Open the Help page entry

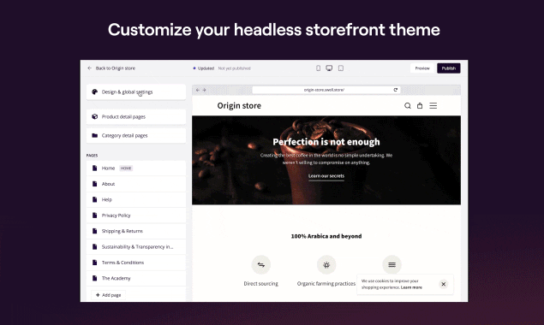136,199
